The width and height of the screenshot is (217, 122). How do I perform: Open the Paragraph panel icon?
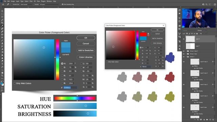(x=179, y=49)
